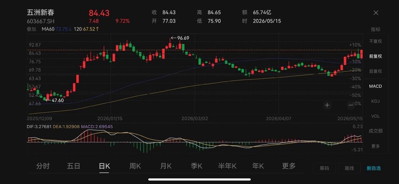399x184 pixels.
Task: Tap the 叠加 overlay option
Action: point(31,29)
